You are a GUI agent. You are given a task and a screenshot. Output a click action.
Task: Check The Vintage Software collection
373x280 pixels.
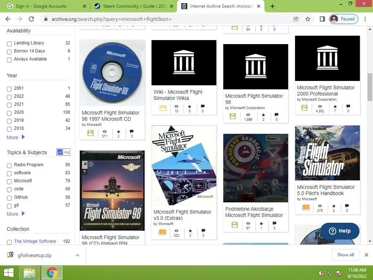click(x=9, y=242)
